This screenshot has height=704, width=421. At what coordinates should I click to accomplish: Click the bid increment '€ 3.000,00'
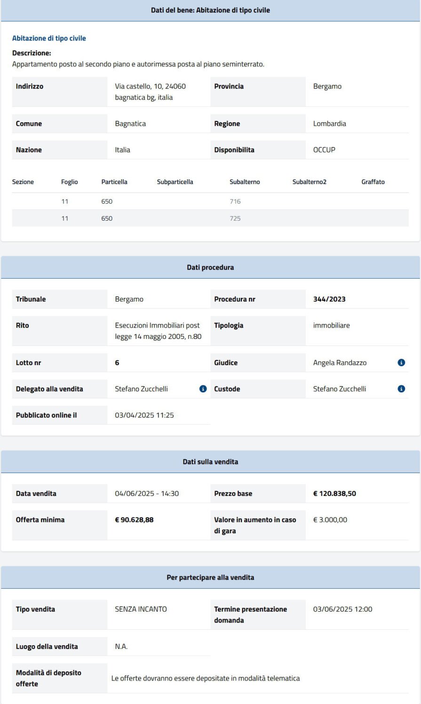[x=330, y=520]
